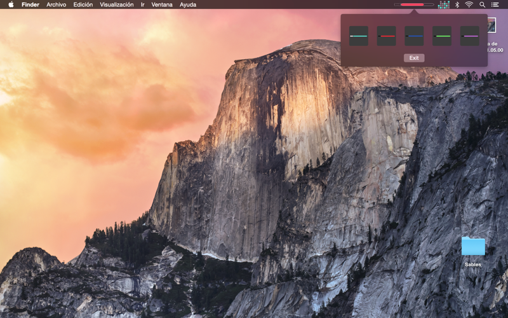
Task: Open the Finder menu
Action: click(30, 4)
